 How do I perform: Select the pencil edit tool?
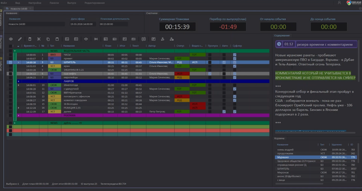20,39
